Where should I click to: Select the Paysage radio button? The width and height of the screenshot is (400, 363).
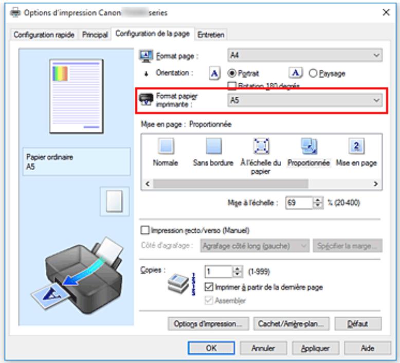point(313,74)
